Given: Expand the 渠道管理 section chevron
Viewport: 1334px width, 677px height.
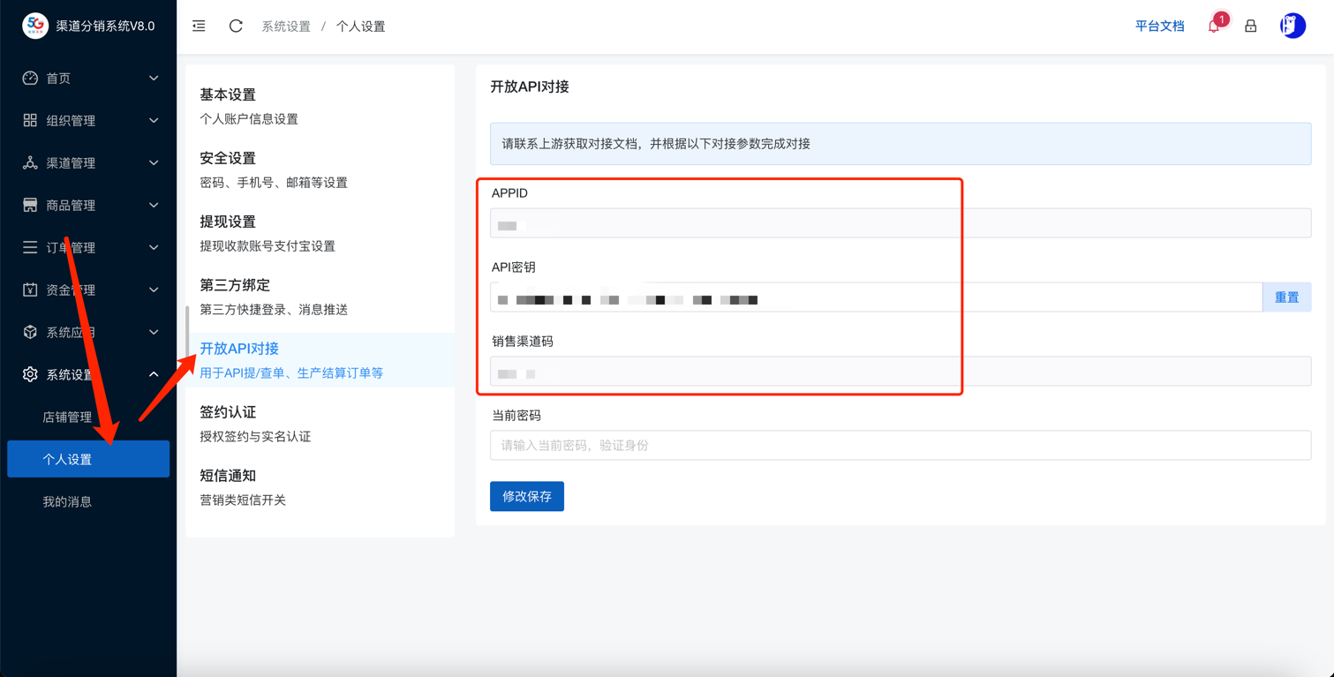Looking at the screenshot, I should pyautogui.click(x=153, y=162).
